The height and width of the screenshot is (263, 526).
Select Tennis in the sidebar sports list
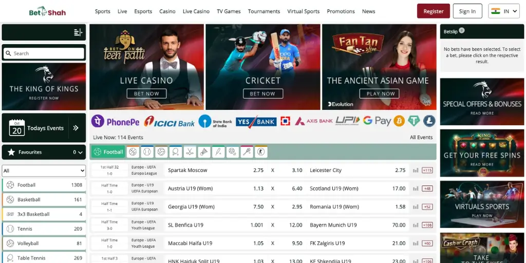click(x=44, y=229)
